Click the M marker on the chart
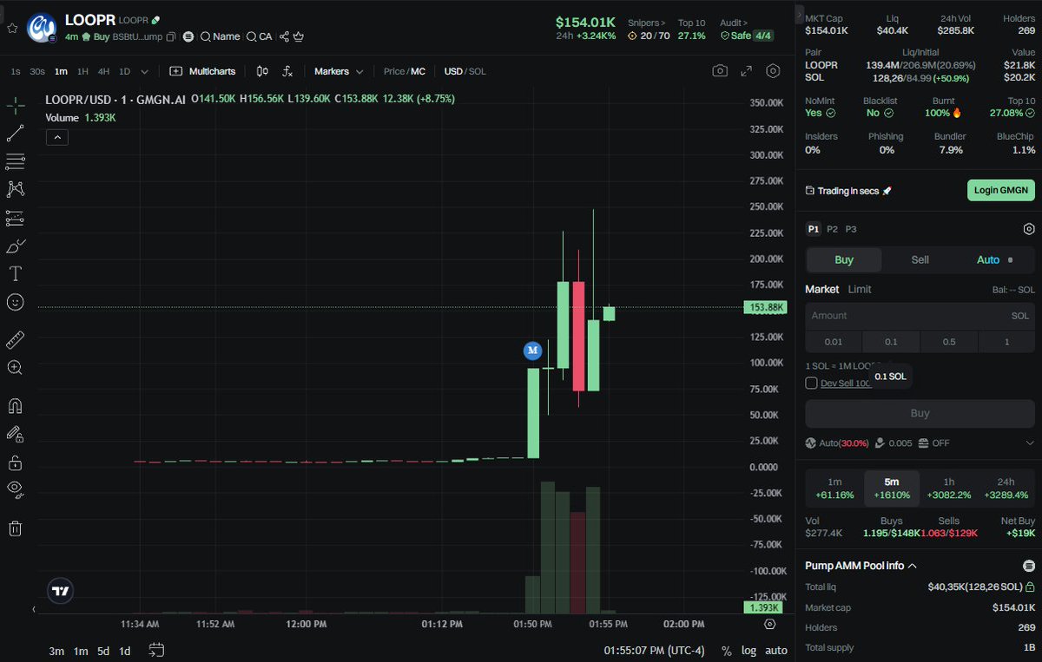Image resolution: width=1042 pixels, height=662 pixels. tap(532, 351)
